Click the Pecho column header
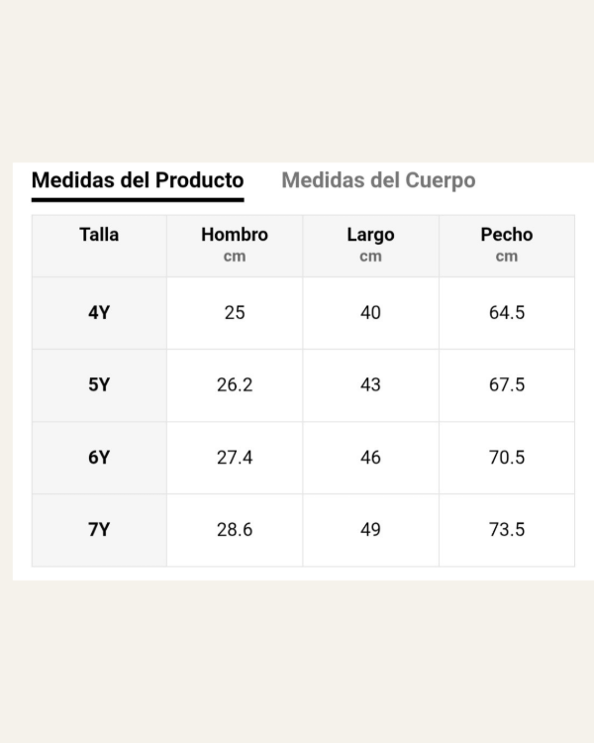 506,244
